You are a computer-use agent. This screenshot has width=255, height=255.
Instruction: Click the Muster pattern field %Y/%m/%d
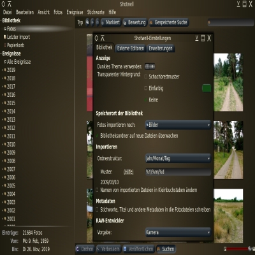pos(178,171)
